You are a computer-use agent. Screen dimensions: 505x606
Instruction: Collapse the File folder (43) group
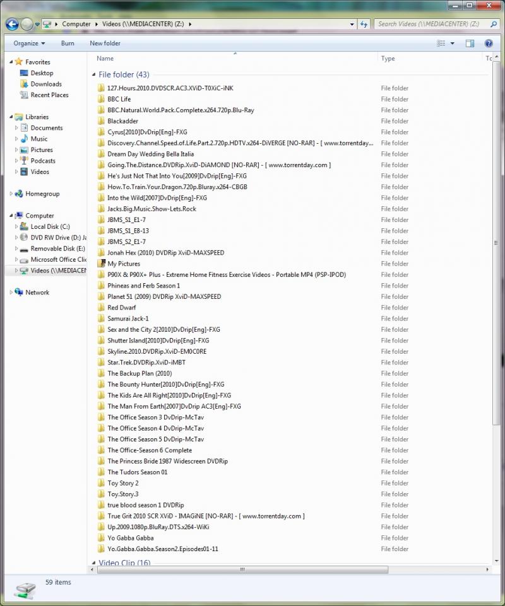pyautogui.click(x=93, y=74)
